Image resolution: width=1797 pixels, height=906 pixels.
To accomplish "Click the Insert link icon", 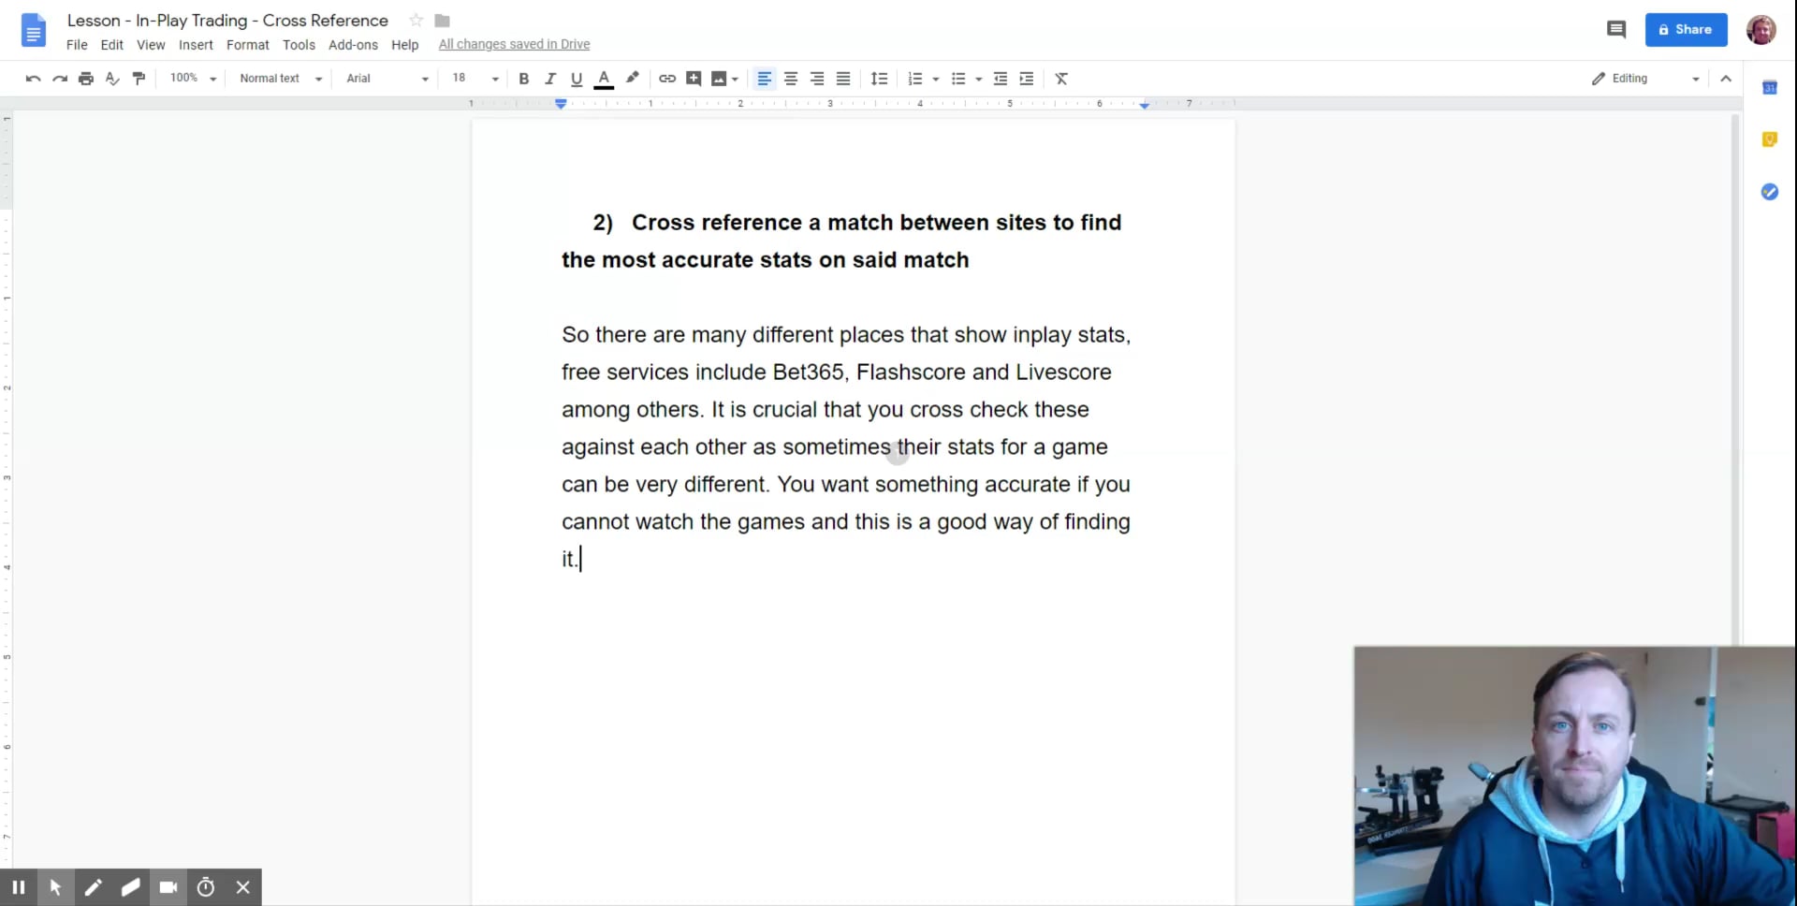I will click(666, 79).
